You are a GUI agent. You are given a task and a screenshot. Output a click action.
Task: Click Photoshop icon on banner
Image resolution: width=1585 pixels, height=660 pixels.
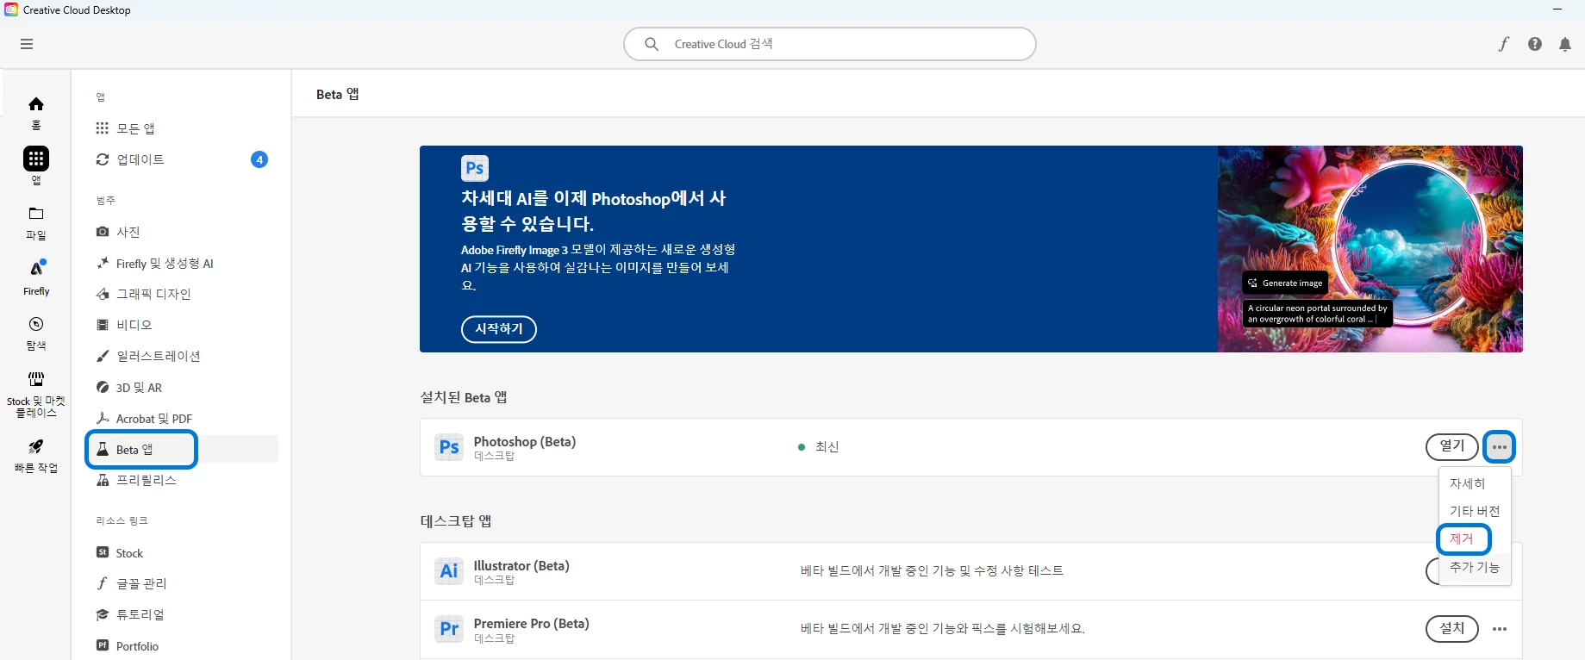475,168
